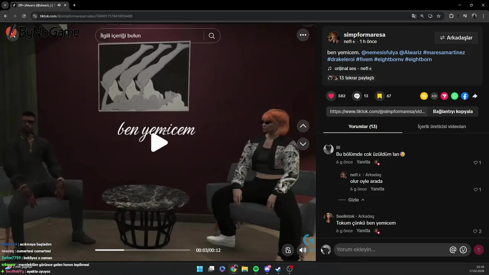Toggle the clip/auto-scroll icon beside volume
This screenshot has width=489, height=275.
pos(288,250)
